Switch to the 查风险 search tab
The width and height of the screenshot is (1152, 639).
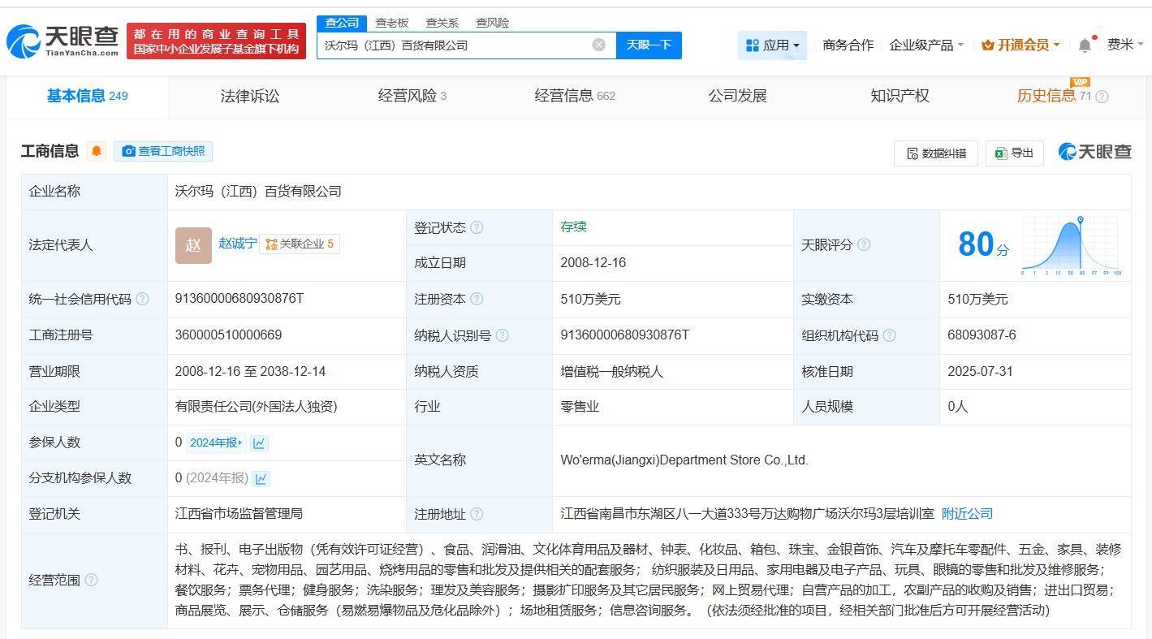point(493,23)
